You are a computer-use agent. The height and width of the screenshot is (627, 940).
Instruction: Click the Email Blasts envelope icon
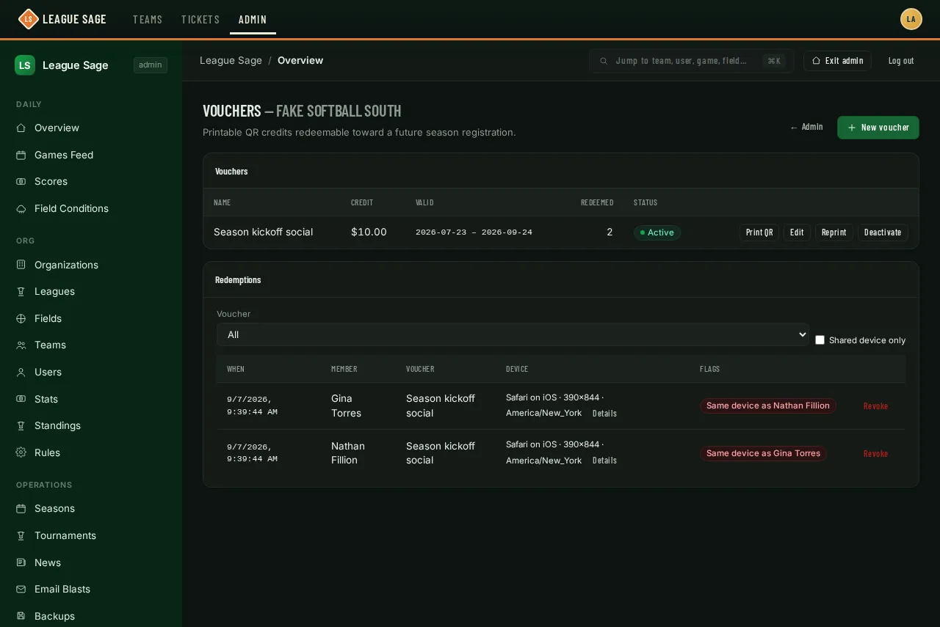[21, 589]
